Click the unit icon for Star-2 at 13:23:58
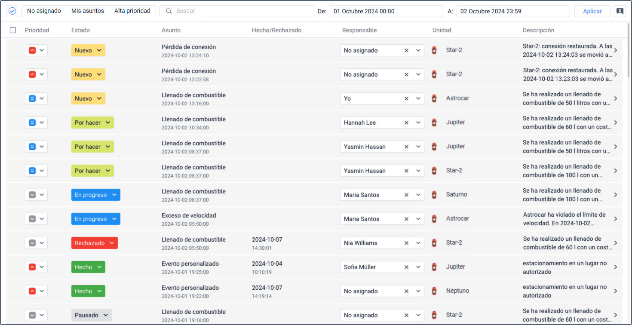632x325 pixels. pos(434,74)
